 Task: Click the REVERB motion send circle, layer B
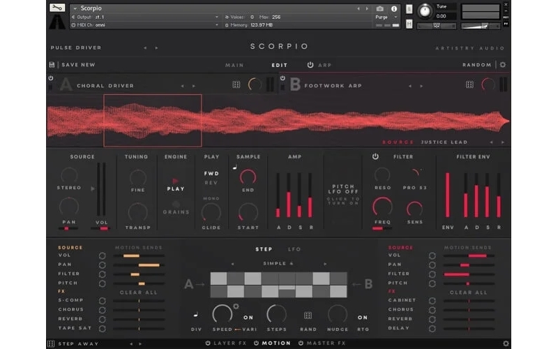pos(432,320)
